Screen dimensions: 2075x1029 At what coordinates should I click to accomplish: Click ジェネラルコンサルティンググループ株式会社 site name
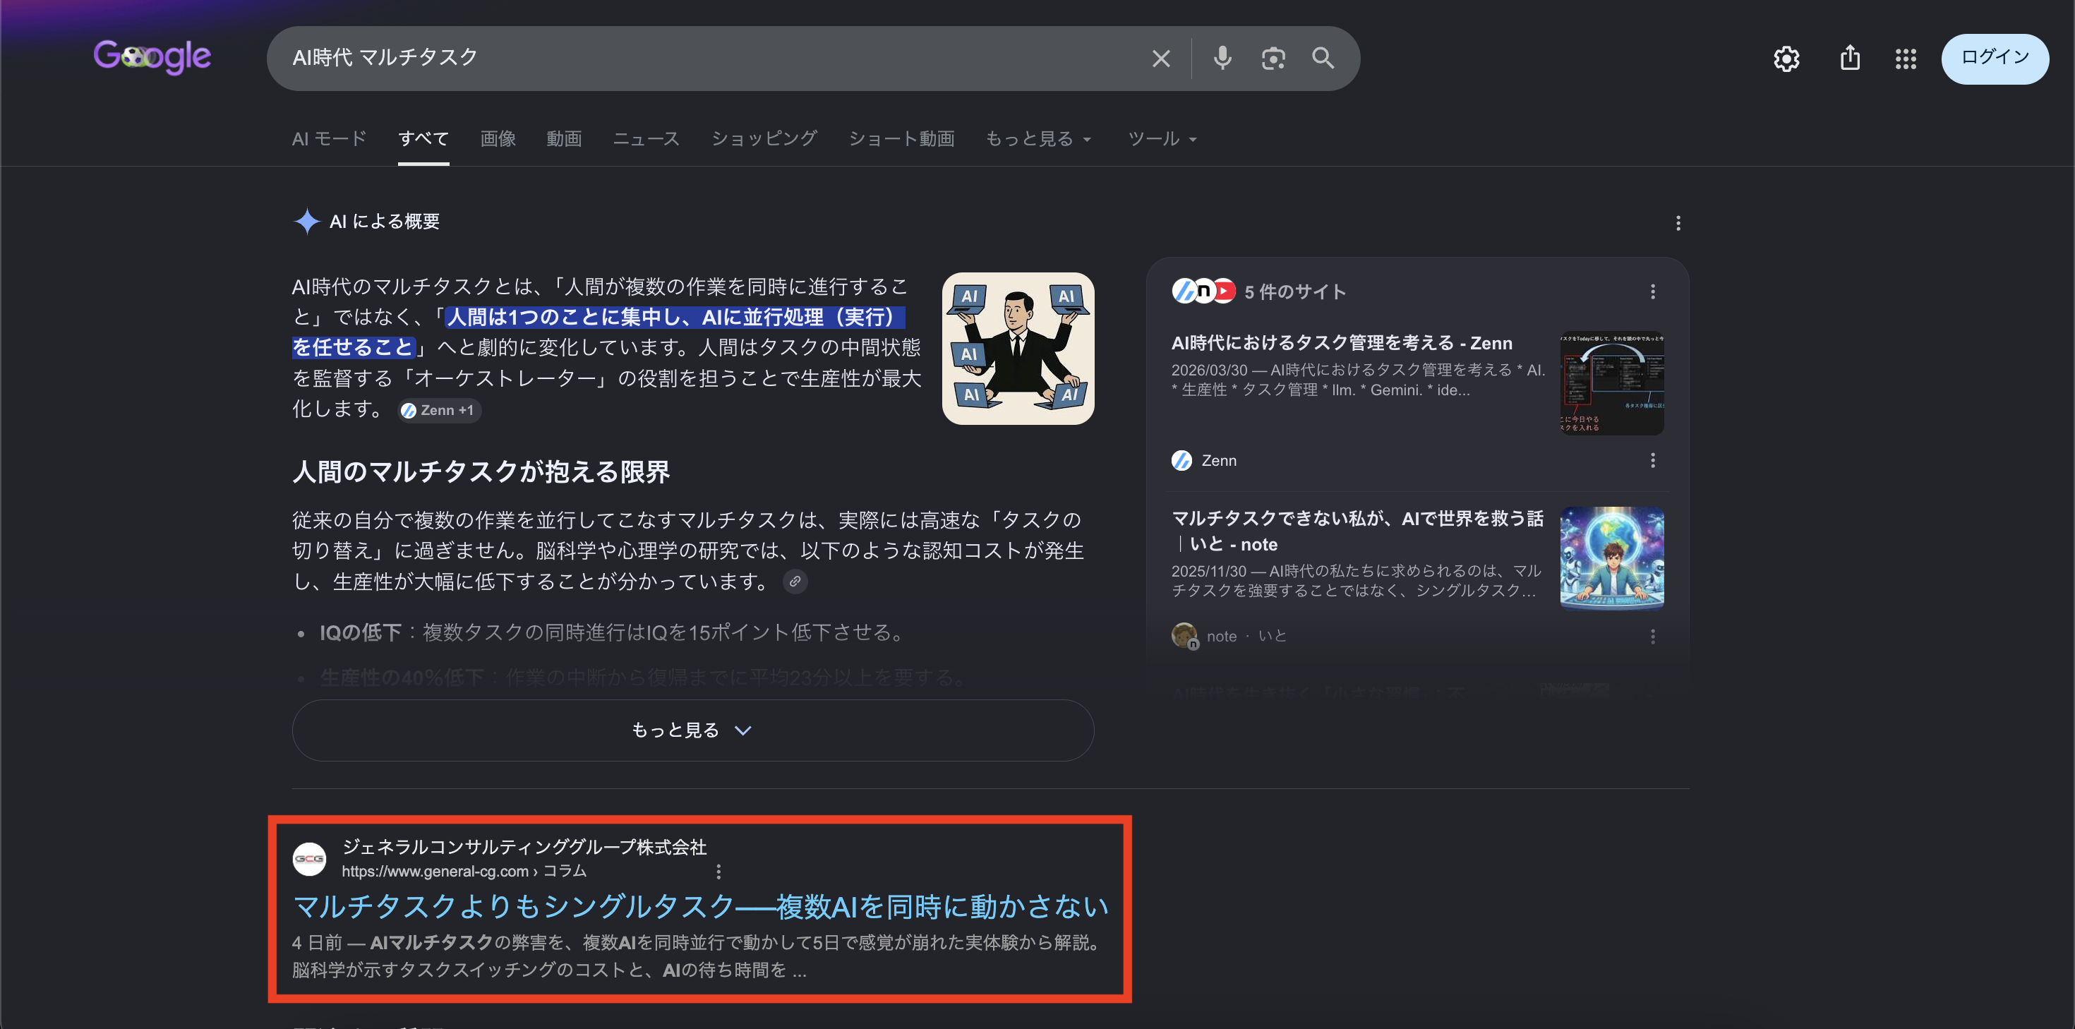click(524, 847)
